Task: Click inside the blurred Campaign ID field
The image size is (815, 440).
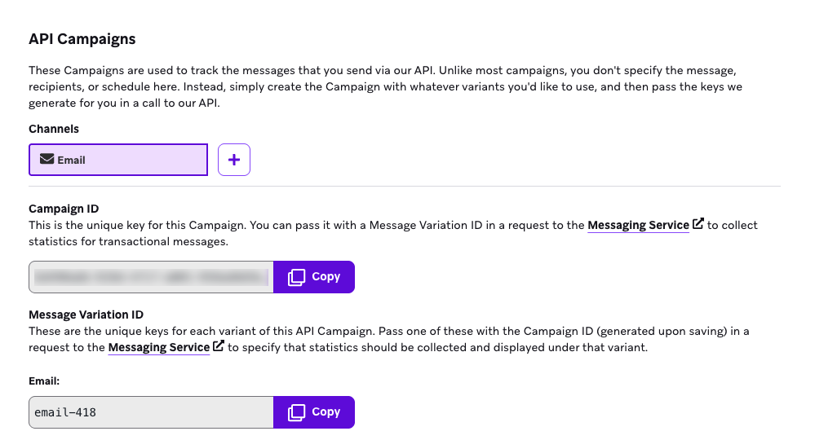Action: (x=151, y=277)
